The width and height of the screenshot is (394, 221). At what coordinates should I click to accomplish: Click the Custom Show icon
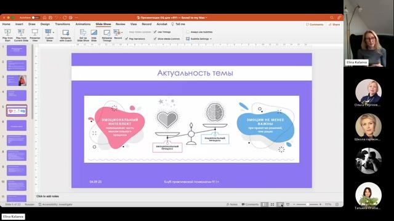(x=48, y=33)
